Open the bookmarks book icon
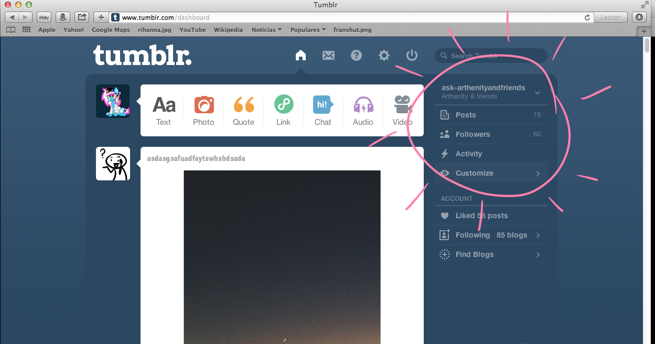The height and width of the screenshot is (344, 655). pyautogui.click(x=10, y=30)
